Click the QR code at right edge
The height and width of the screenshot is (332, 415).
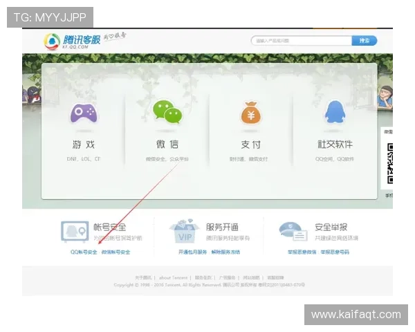tap(390, 163)
